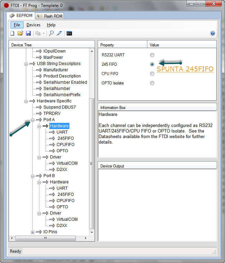This screenshot has width=225, height=263.
Task: Collapse Hardware node under Port A
Action: [39, 126]
